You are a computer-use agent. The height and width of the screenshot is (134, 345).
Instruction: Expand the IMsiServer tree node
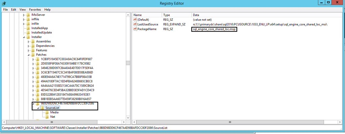pos(24,15)
